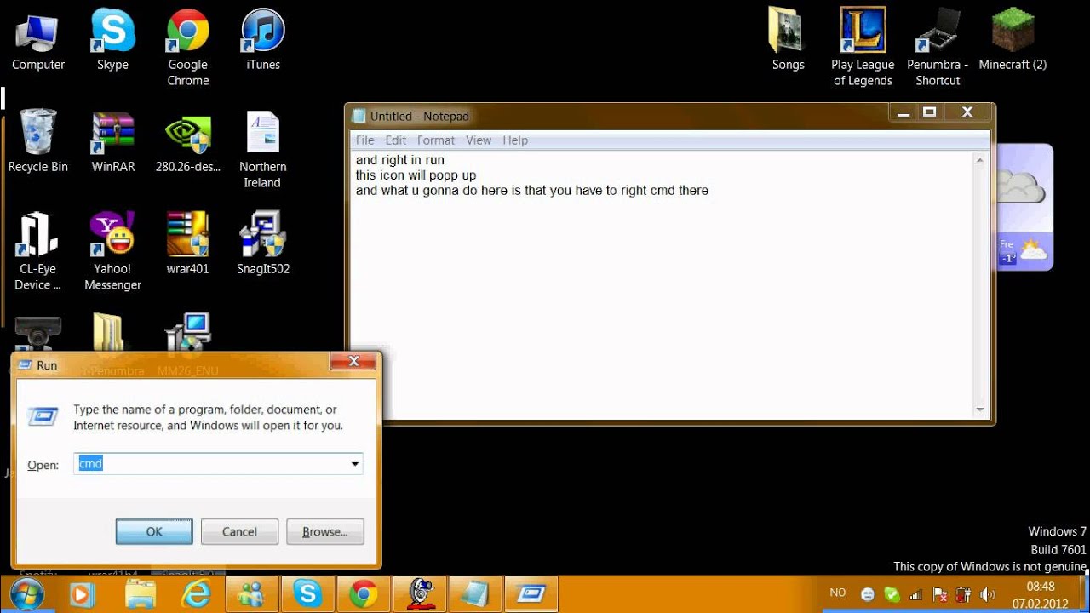1090x613 pixels.
Task: Open the Northern Ireland document icon
Action: point(262,150)
